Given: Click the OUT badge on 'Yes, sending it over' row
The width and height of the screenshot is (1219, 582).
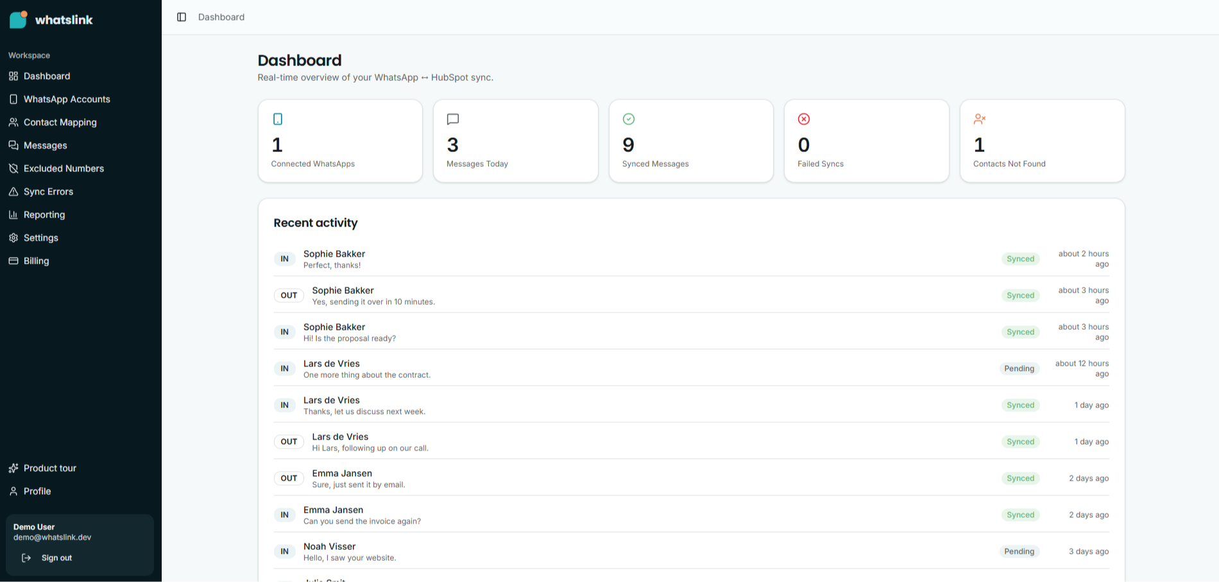Looking at the screenshot, I should (x=289, y=295).
